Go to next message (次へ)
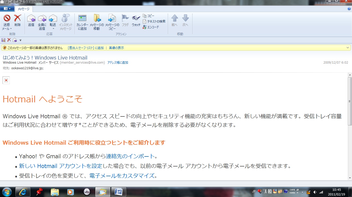Viewport: 352px width, 197px height. 185,20
